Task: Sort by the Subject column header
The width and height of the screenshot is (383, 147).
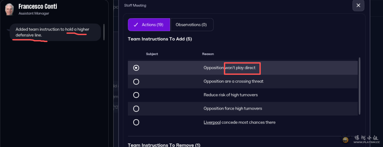Action: [x=152, y=54]
